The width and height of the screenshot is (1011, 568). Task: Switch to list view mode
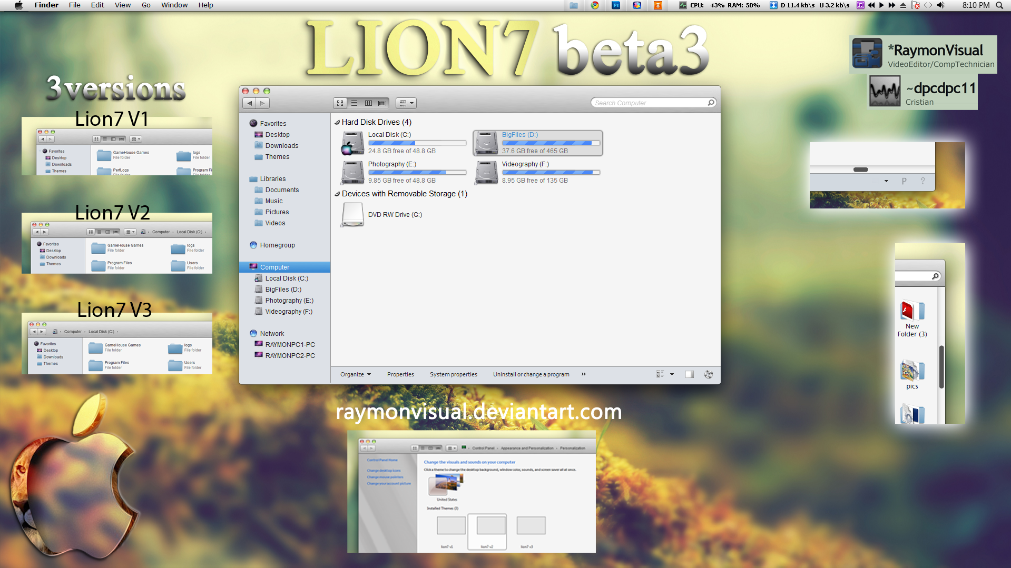(x=354, y=103)
